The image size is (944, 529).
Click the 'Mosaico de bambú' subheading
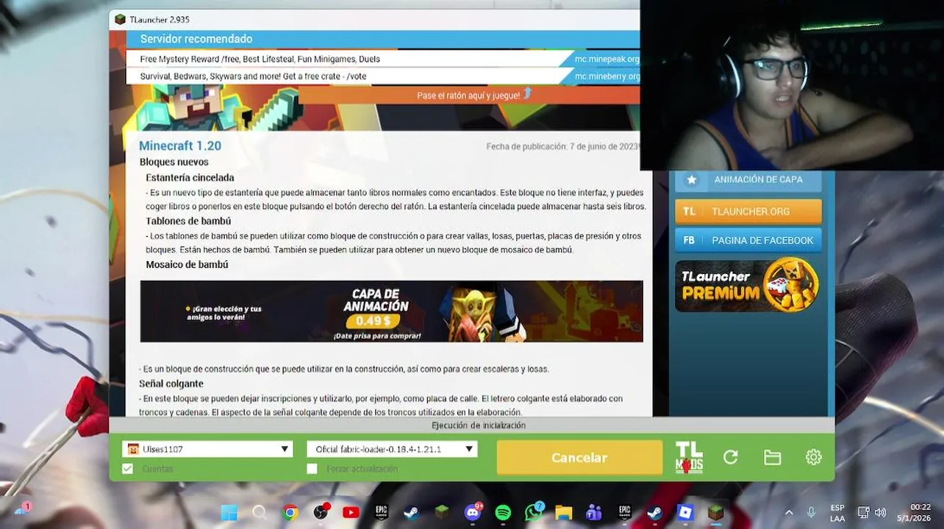[187, 264]
